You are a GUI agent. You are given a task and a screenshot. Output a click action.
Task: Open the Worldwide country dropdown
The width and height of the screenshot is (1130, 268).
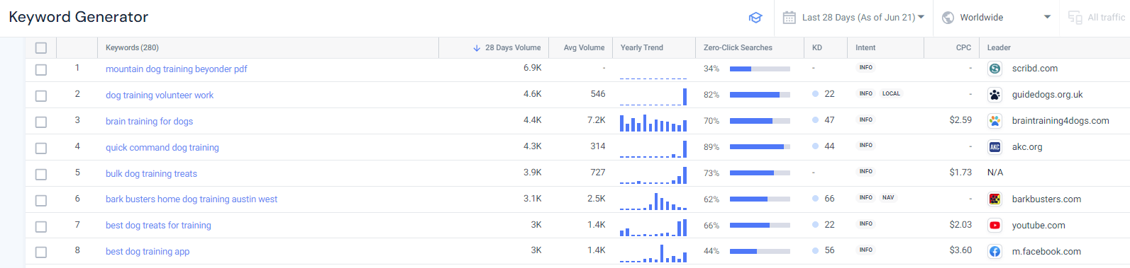[997, 18]
